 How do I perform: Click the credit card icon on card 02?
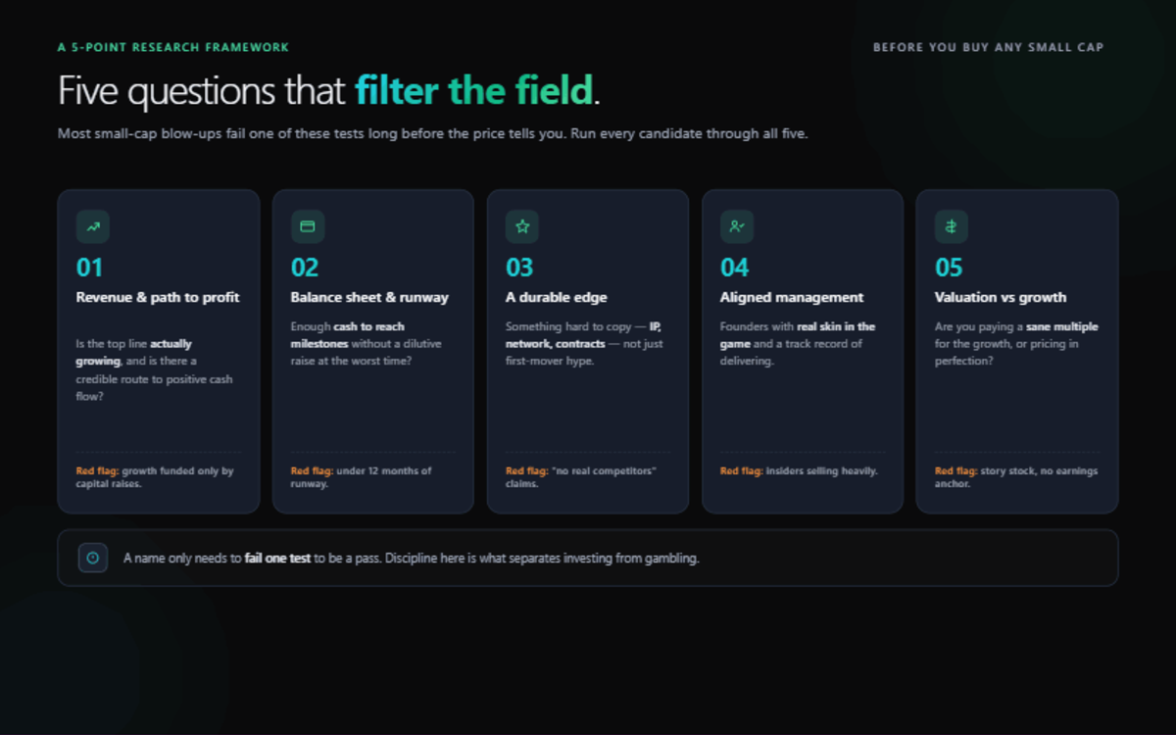308,226
